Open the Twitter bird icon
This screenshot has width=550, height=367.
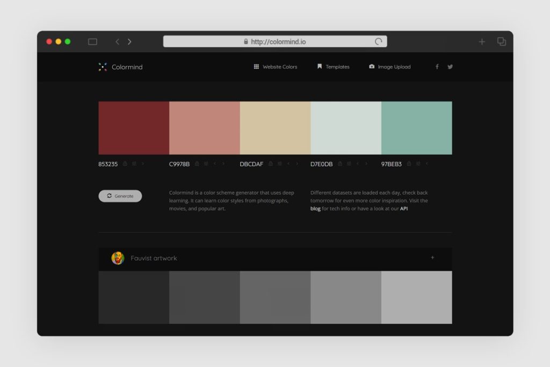coord(450,67)
